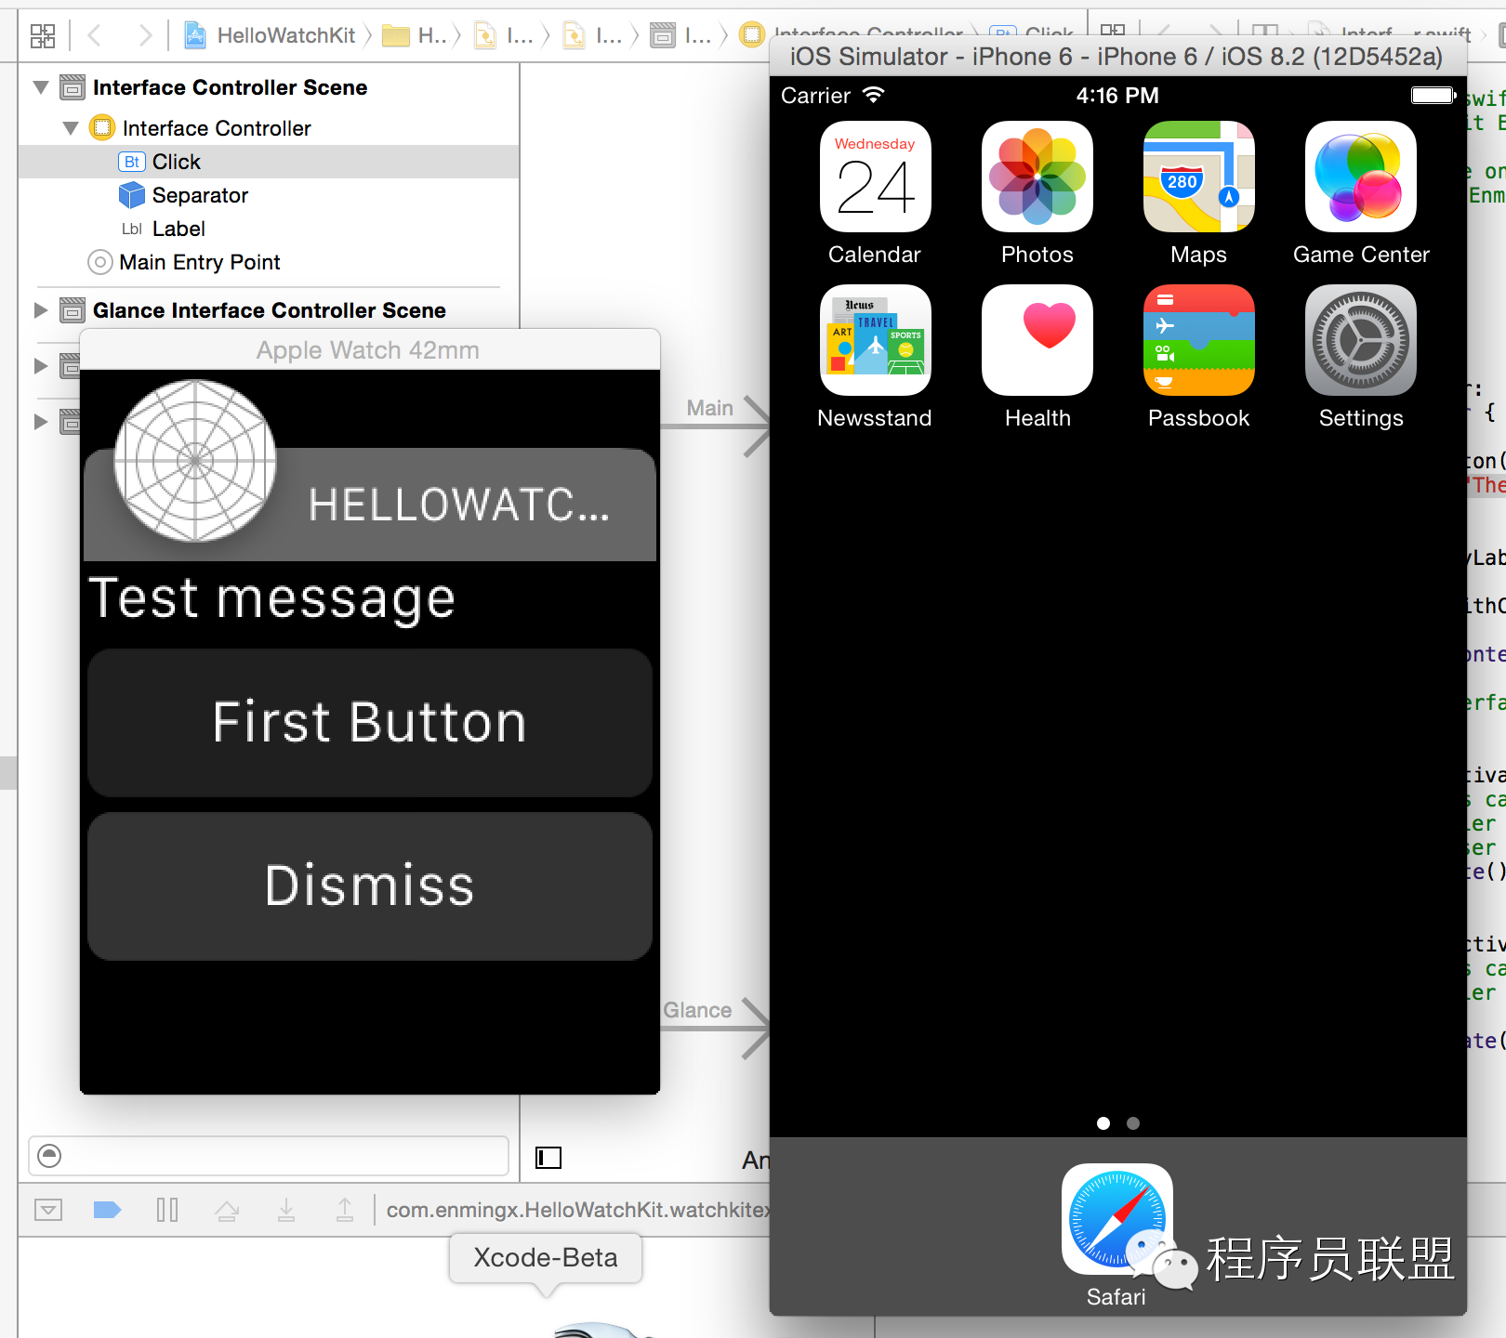
Task: Open the related items grid menu
Action: (x=43, y=36)
